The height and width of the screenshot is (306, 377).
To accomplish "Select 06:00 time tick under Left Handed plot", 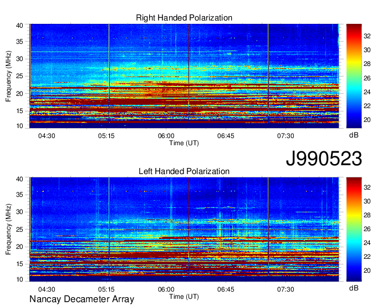I will 166,289.
